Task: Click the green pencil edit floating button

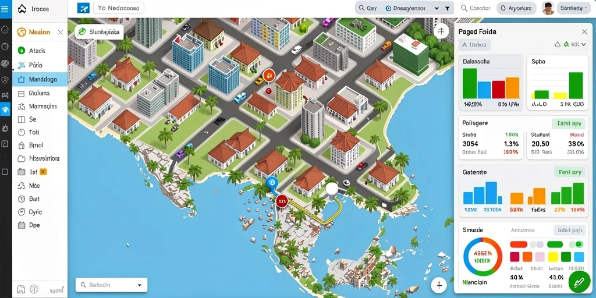Action: (x=579, y=282)
